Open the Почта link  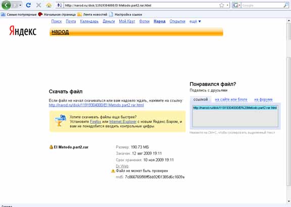[71, 21]
